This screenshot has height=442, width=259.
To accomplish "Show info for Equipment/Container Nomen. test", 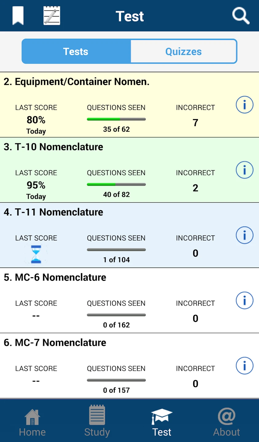I will [x=245, y=105].
